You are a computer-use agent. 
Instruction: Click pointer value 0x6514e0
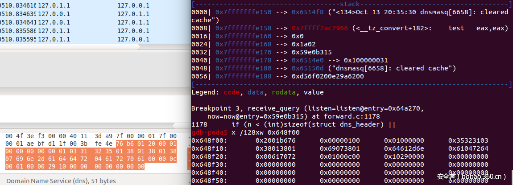(x=308, y=60)
